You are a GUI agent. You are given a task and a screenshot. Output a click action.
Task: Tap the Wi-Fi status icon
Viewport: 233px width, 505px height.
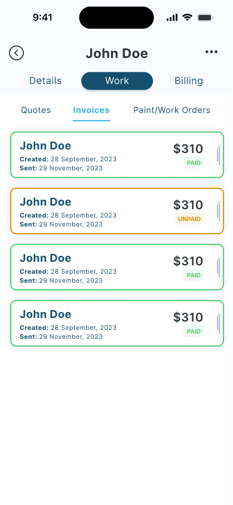click(x=187, y=17)
